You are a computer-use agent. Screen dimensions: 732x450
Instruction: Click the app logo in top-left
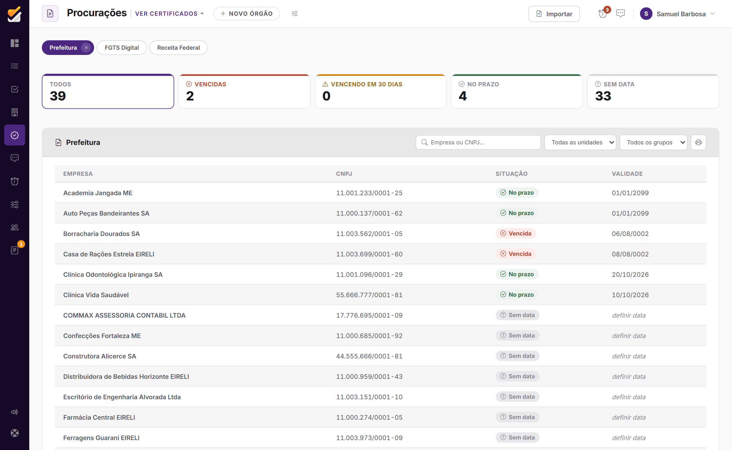click(x=15, y=14)
